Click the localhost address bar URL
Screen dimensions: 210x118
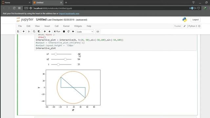tap(53, 8)
